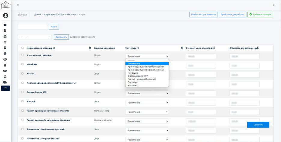
Task: Open the handshake icon in sidebar
Action: pyautogui.click(x=5, y=71)
